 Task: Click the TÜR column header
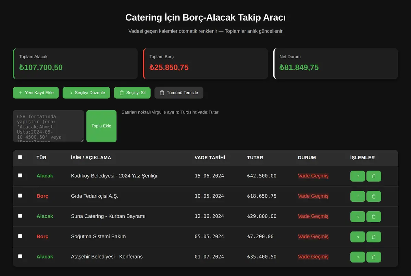coord(41,158)
